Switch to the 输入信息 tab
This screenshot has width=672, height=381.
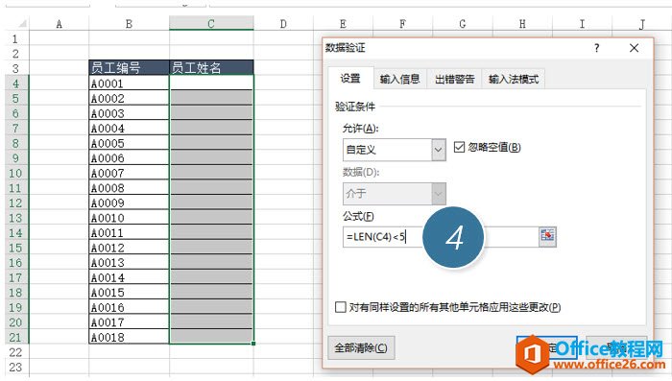click(400, 79)
